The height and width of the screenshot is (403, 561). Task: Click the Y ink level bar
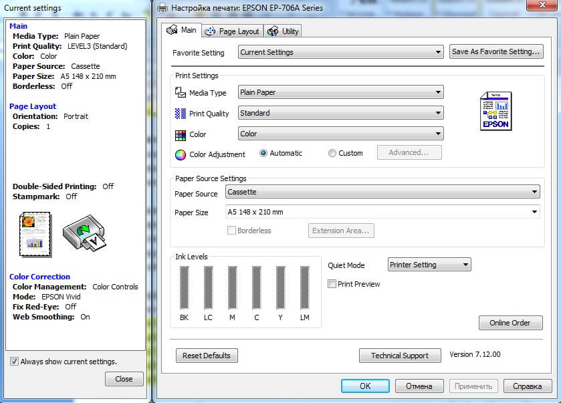[x=281, y=287]
